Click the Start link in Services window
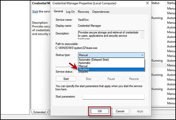The image size is (176, 120). (35, 12)
